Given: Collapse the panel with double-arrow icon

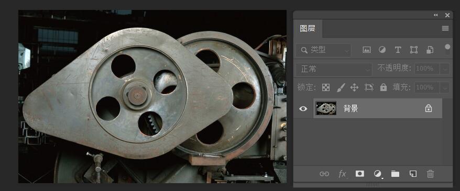Looking at the screenshot, I should coord(436,15).
